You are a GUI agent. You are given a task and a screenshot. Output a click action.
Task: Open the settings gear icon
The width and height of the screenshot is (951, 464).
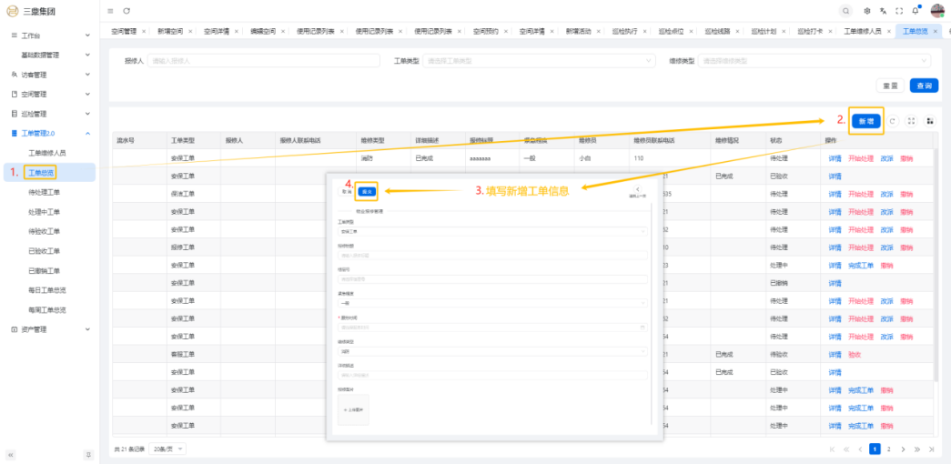867,11
